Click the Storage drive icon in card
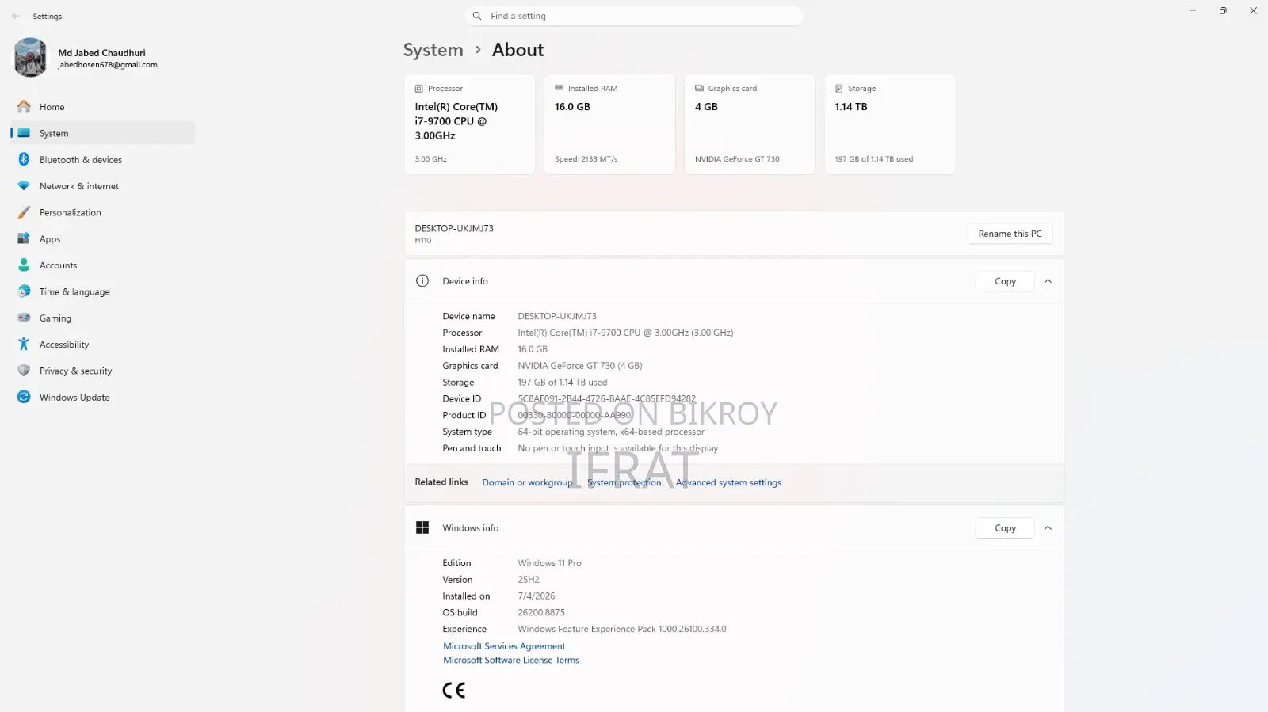 pos(838,89)
